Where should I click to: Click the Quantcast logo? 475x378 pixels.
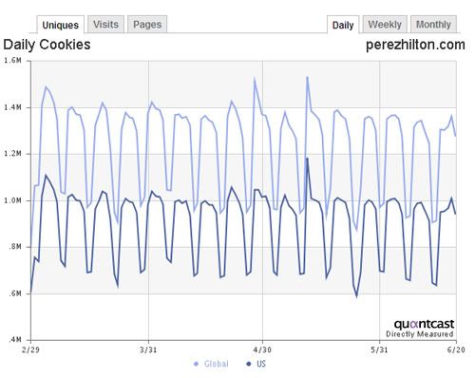424,324
